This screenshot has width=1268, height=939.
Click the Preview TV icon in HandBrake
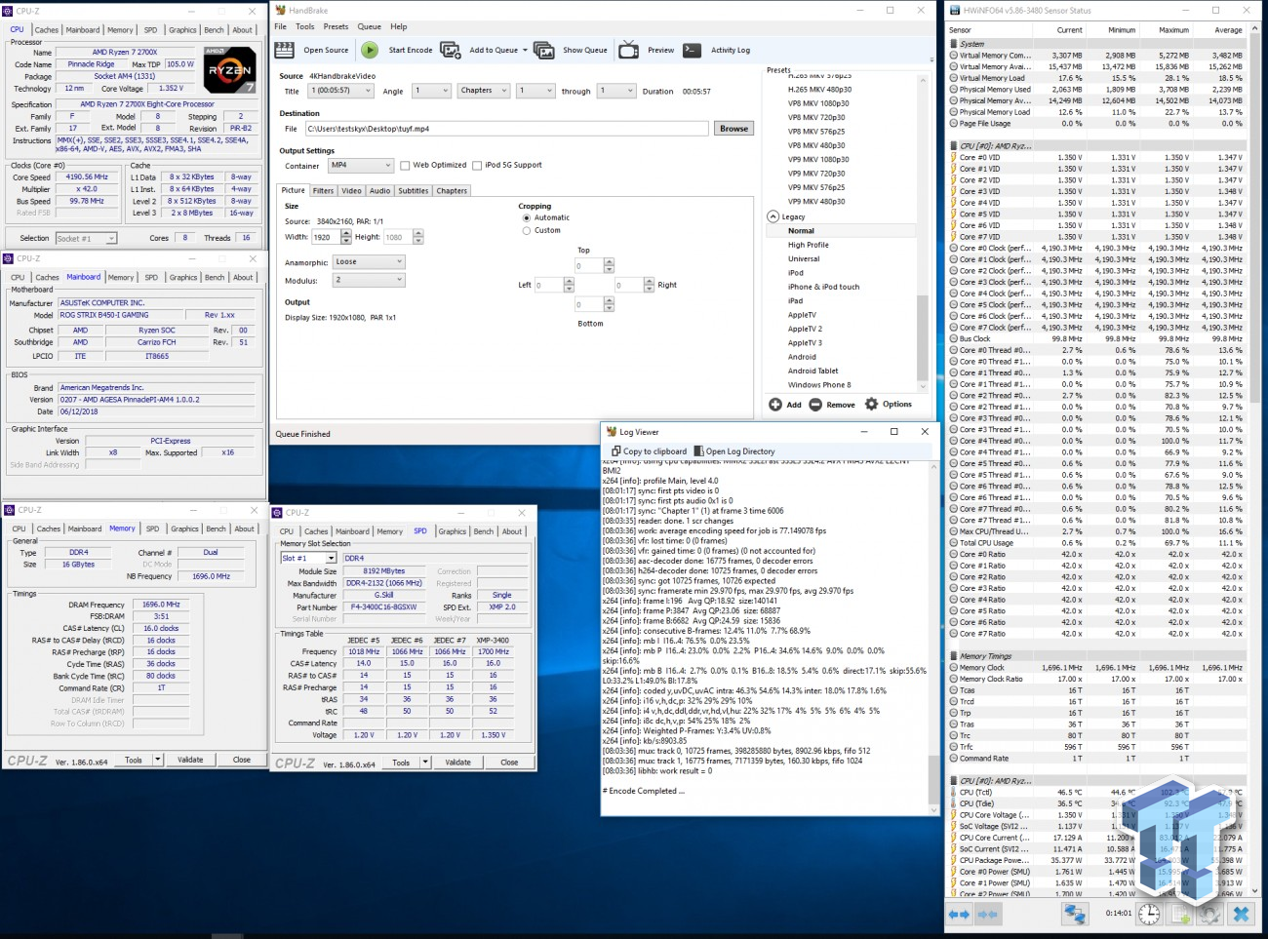pyautogui.click(x=629, y=50)
